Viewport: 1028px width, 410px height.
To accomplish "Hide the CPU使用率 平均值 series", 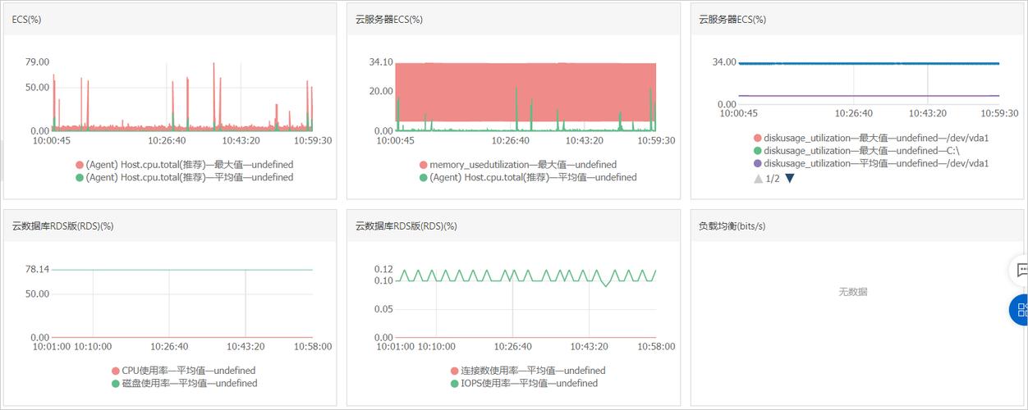I will coord(183,371).
